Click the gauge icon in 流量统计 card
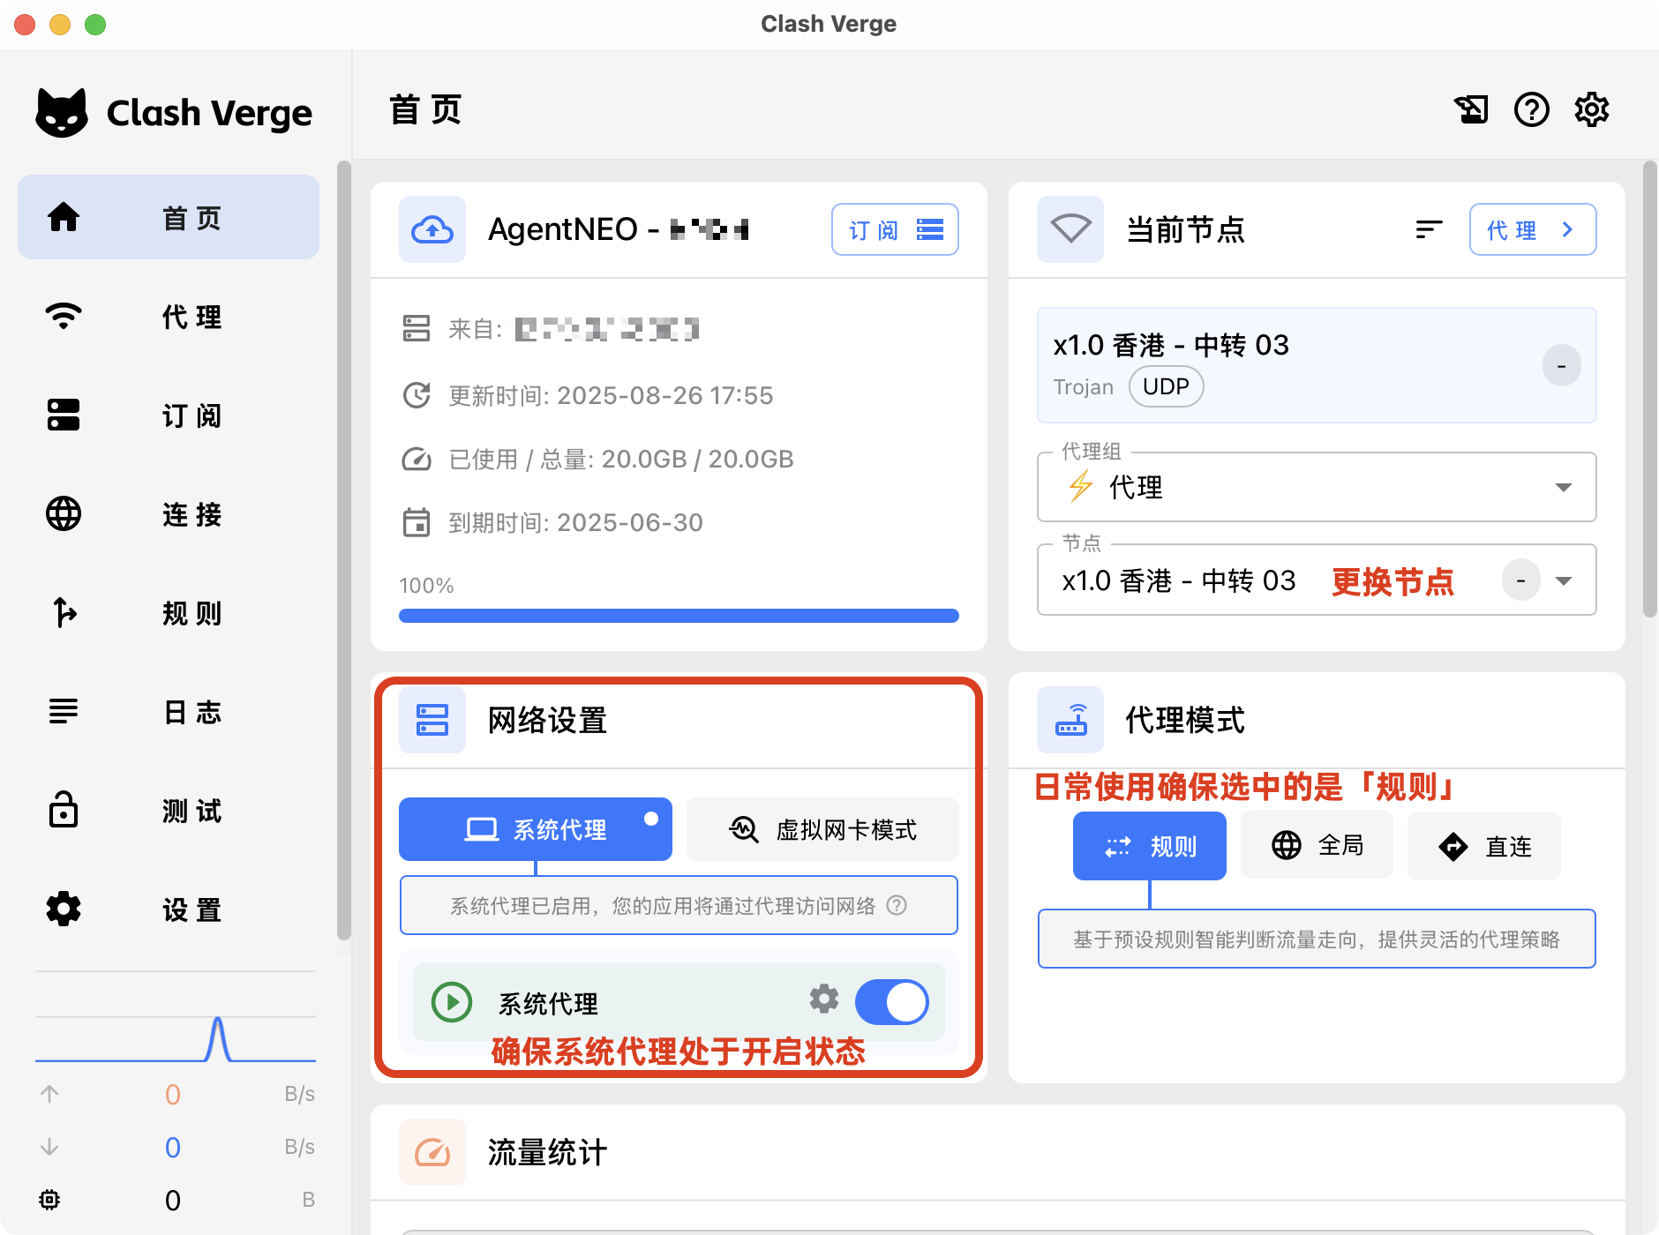1659x1235 pixels. 432,1152
